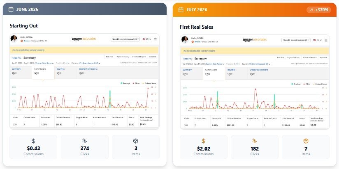
Task: Toggle Clicks legend in June chart
Action: (x=137, y=83)
